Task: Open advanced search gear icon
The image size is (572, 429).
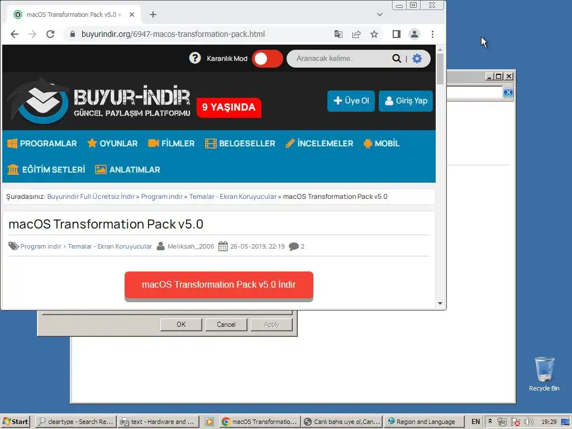Action: [x=417, y=58]
